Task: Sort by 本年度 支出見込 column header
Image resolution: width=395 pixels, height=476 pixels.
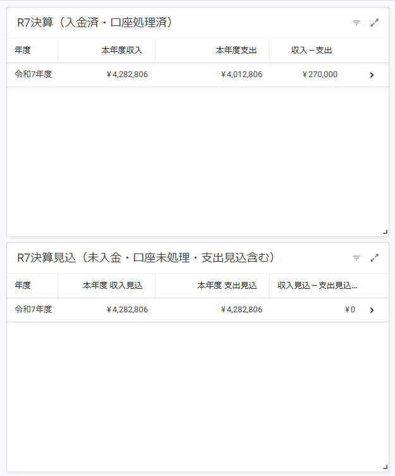Action: pos(227,286)
